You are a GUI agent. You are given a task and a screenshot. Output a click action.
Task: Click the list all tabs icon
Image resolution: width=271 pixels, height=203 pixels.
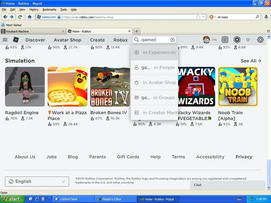pos(268,31)
